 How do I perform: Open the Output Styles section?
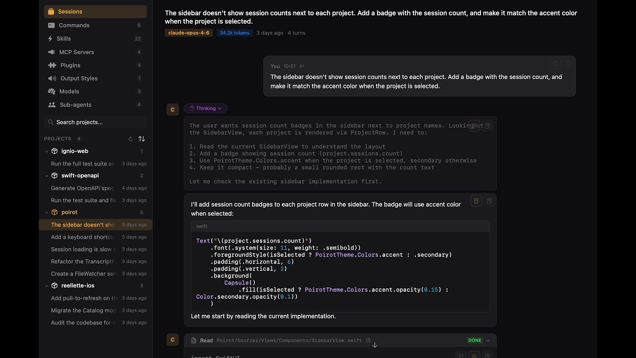[x=79, y=79]
